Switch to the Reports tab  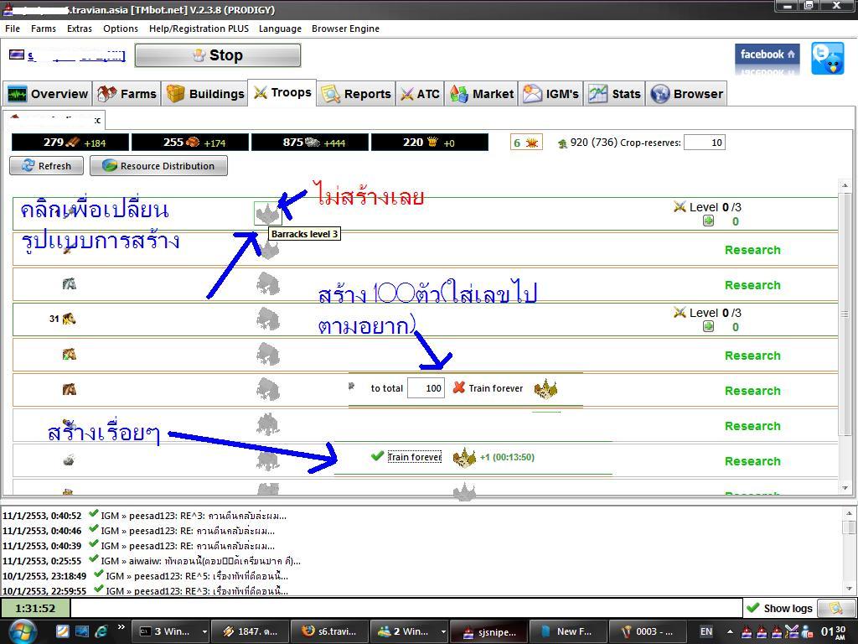click(x=356, y=94)
